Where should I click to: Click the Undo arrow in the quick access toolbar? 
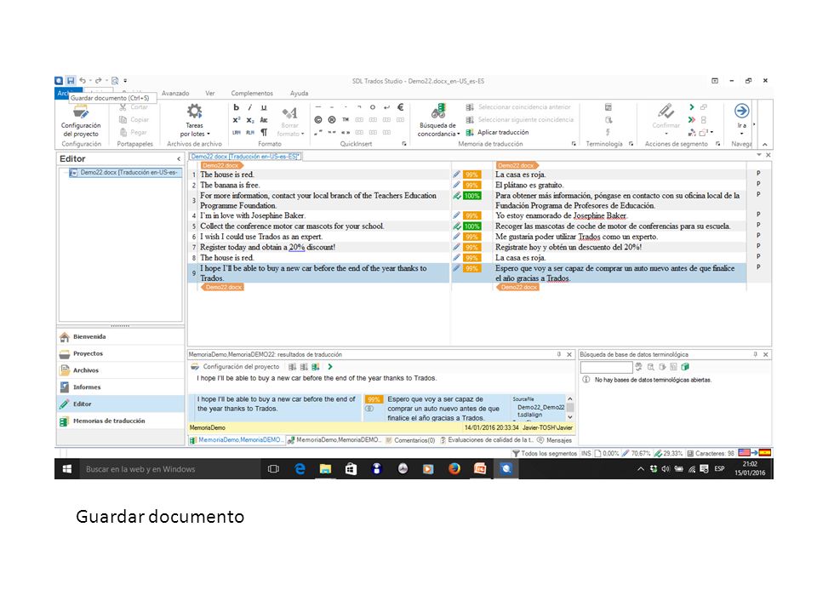tap(83, 81)
